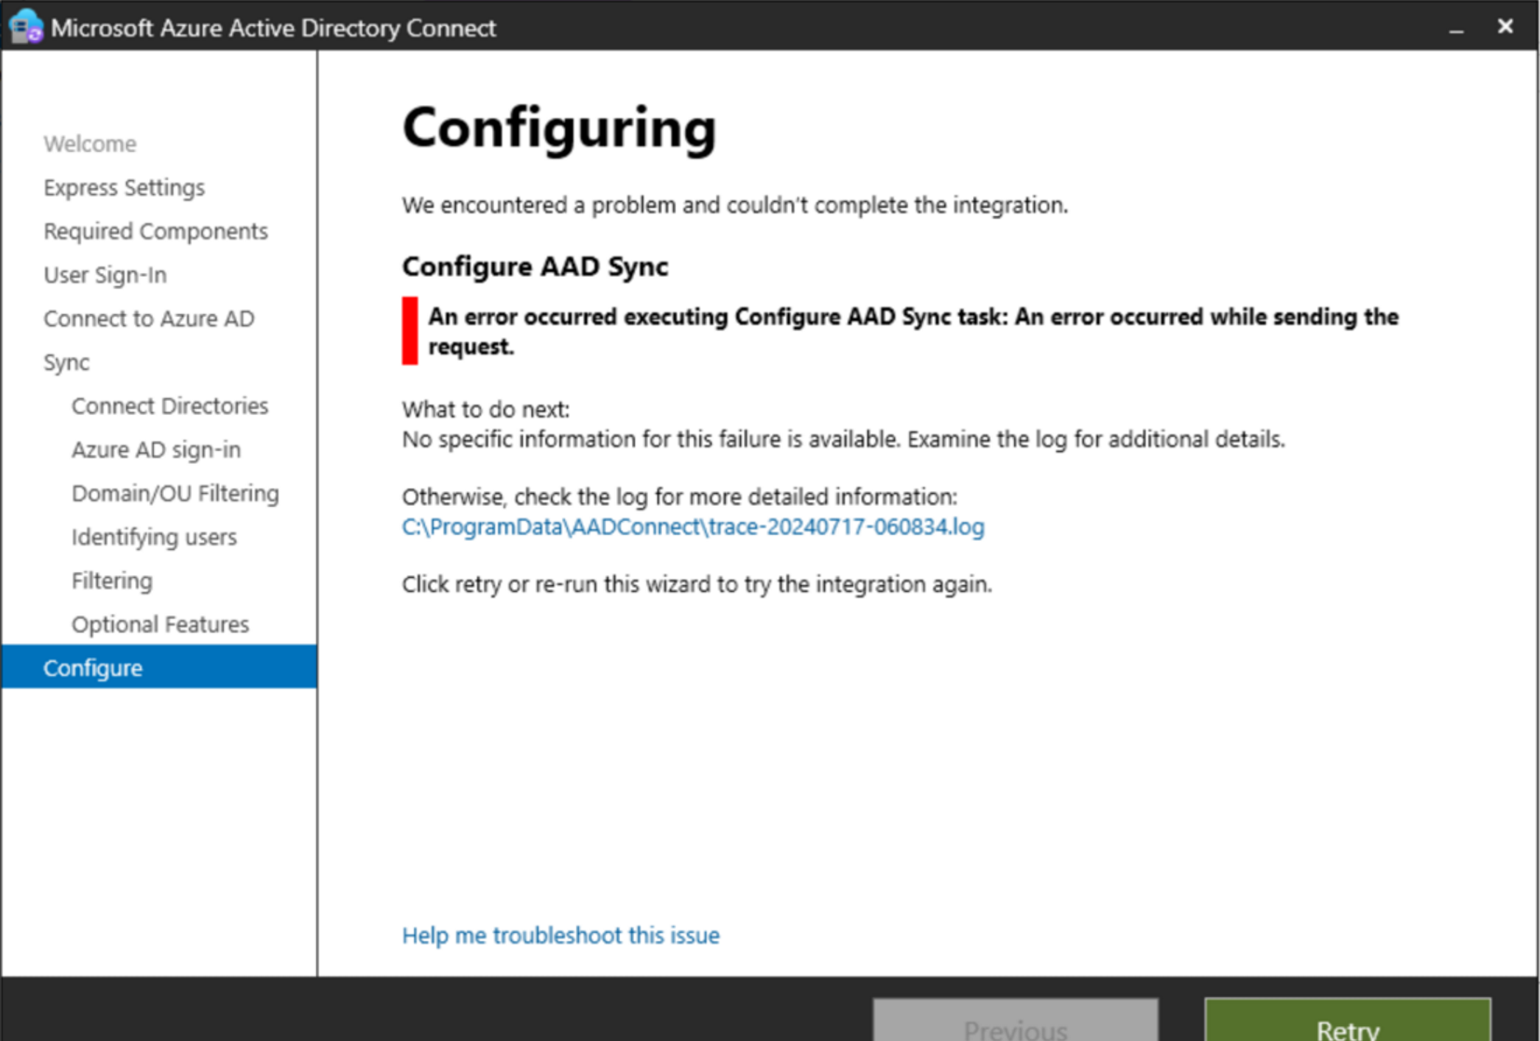Click 'No specific information for this failure' text
The image size is (1540, 1041).
[844, 439]
